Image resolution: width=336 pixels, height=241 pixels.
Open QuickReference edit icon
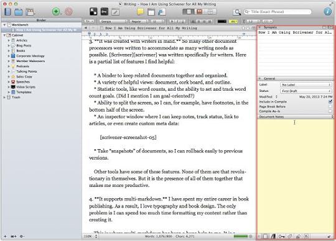(115, 12)
